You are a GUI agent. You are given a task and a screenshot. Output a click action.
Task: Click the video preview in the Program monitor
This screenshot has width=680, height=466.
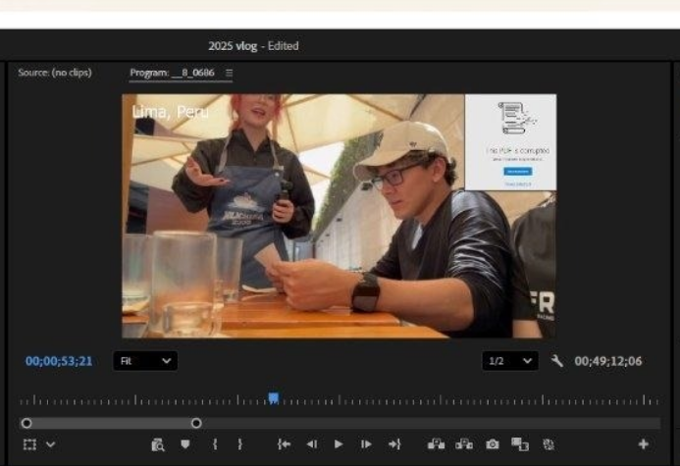(339, 216)
